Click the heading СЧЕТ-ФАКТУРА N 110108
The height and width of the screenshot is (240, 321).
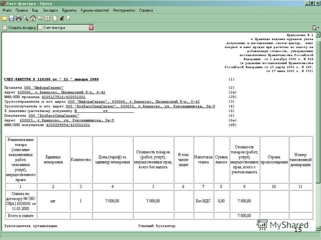click(x=51, y=79)
